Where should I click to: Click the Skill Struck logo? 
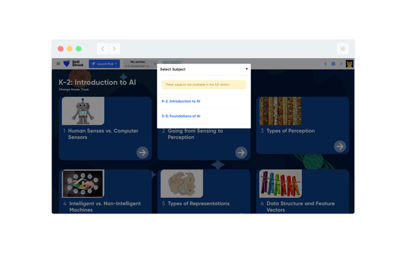tap(73, 64)
